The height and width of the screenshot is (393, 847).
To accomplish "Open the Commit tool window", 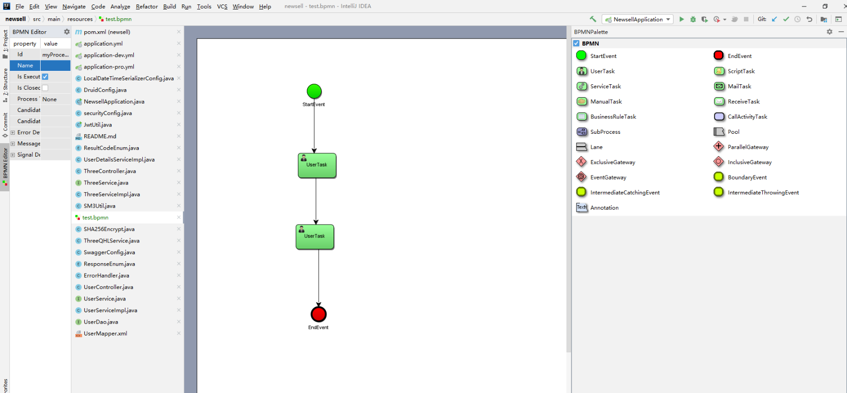I will tap(5, 125).
